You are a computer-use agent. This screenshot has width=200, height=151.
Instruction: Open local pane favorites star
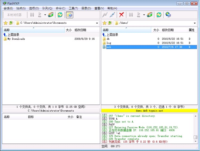(x=6, y=23)
